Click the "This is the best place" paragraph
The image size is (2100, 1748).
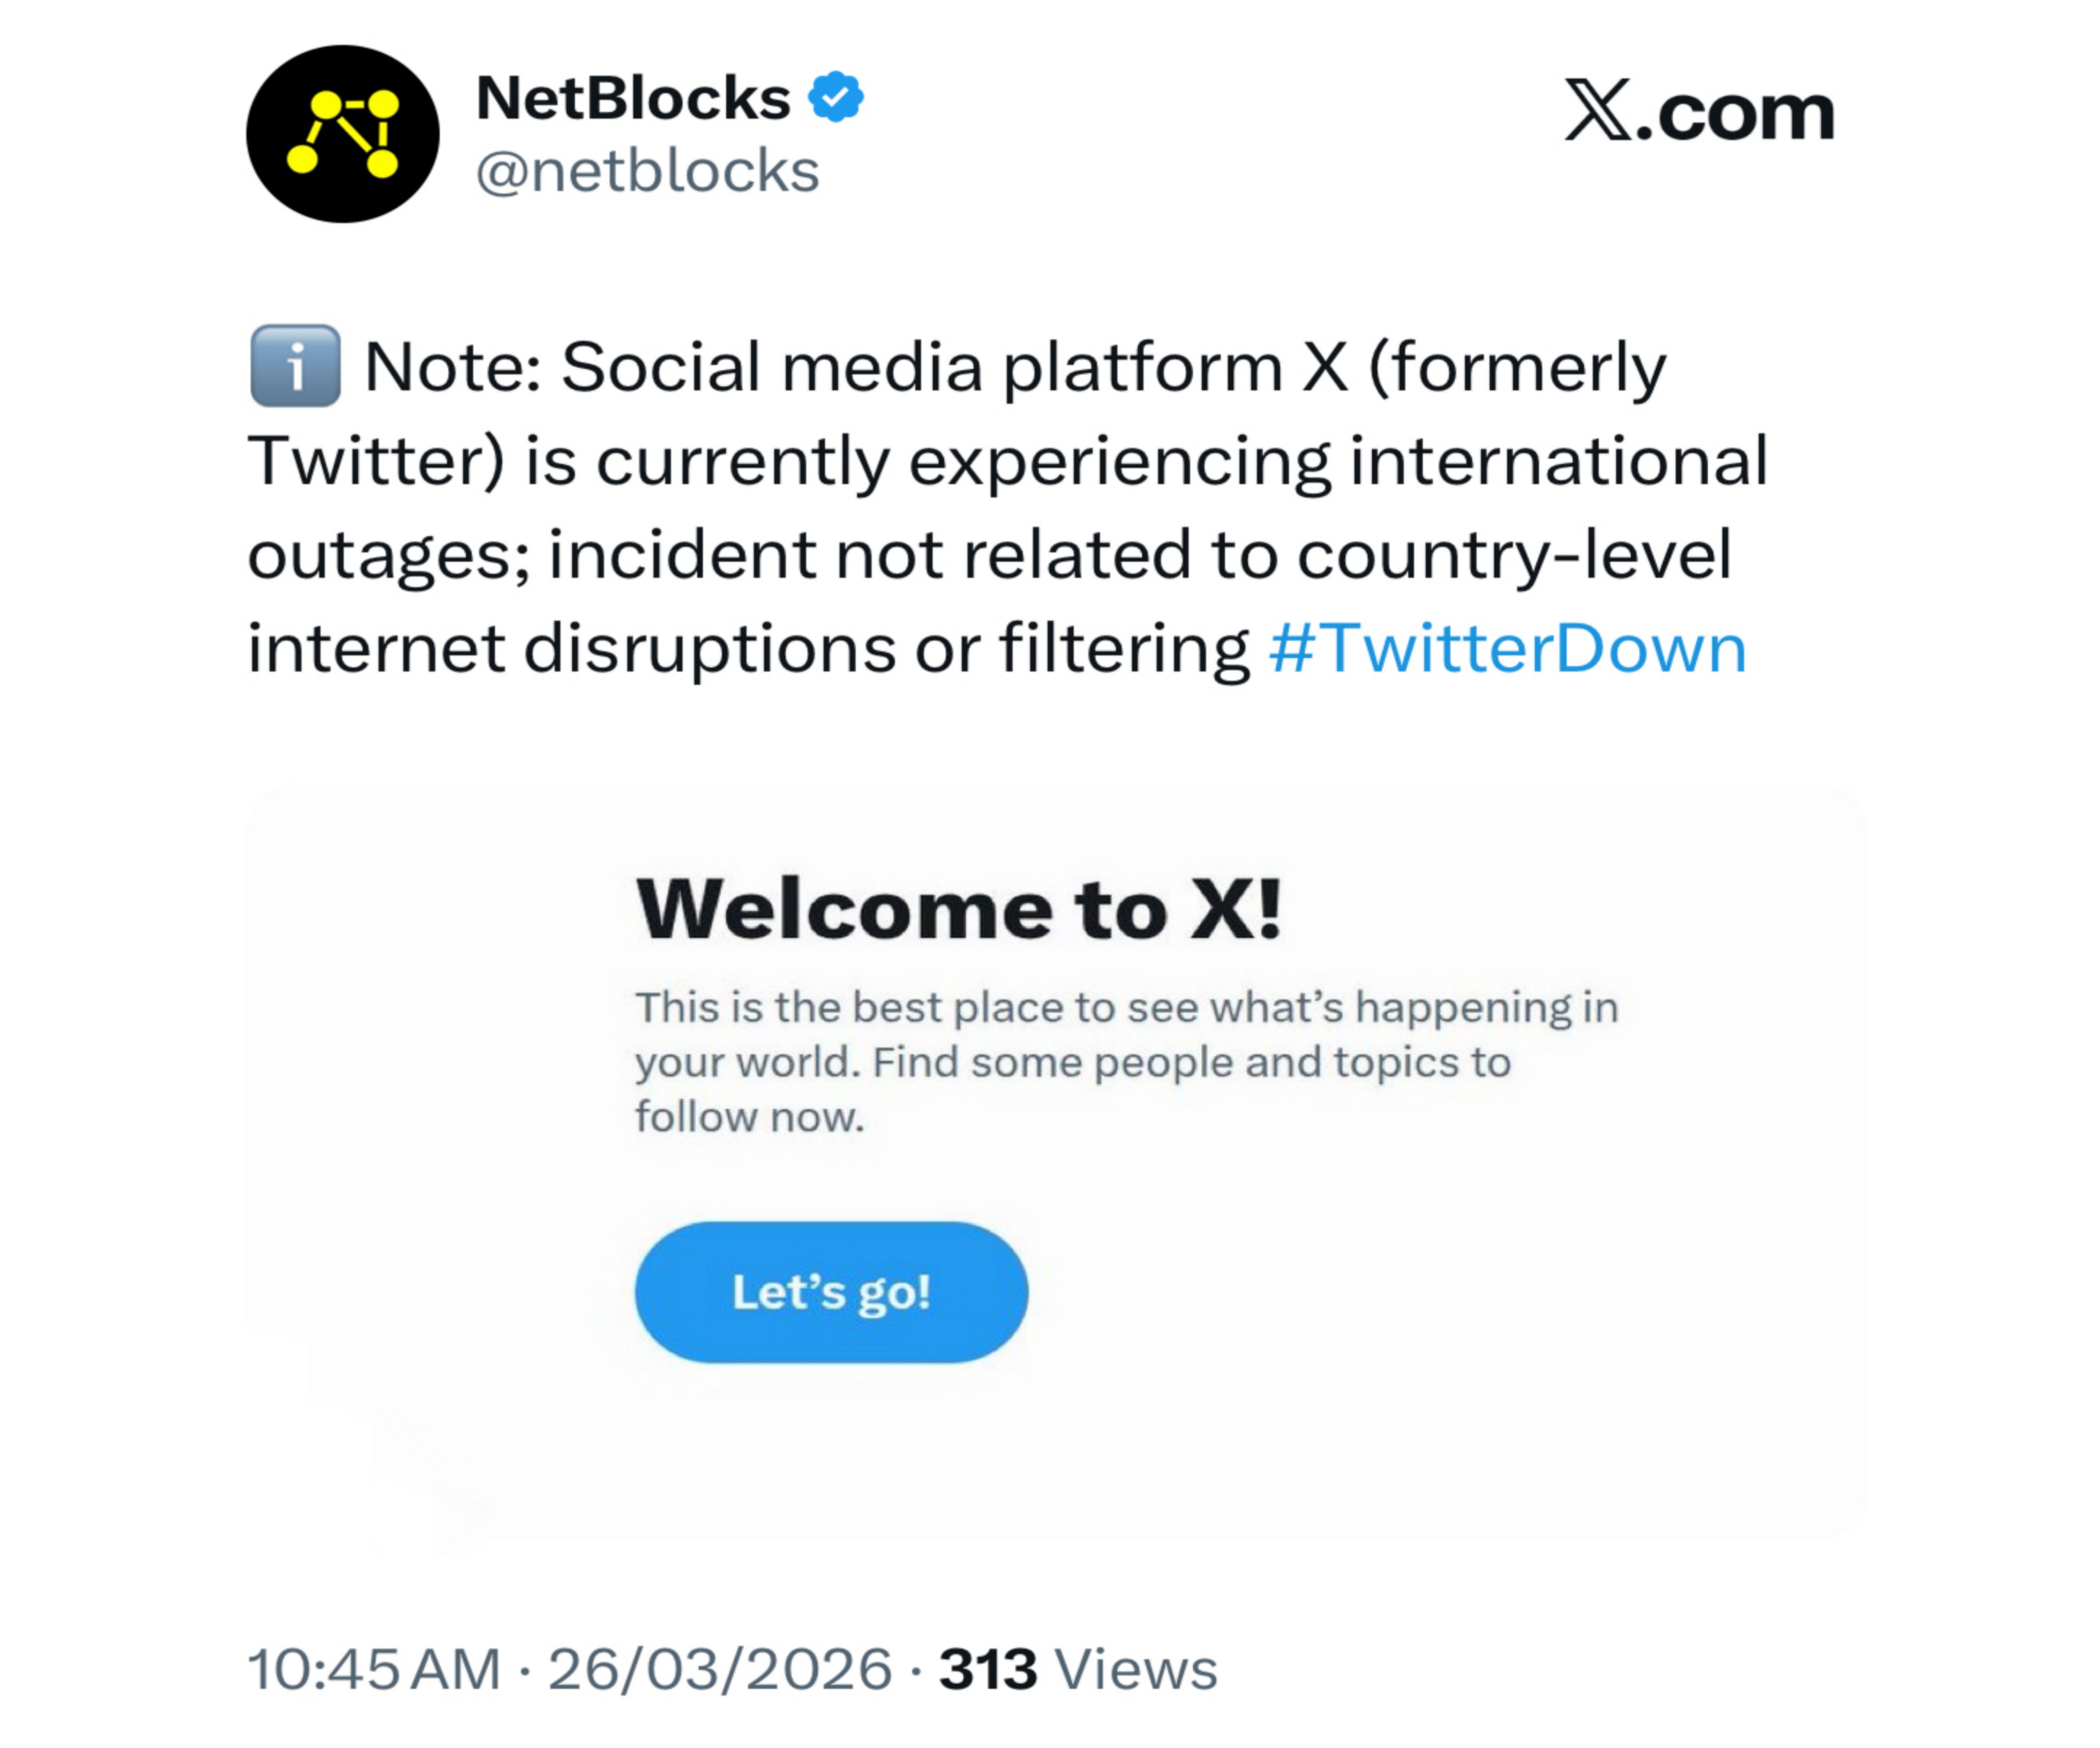[1125, 1061]
